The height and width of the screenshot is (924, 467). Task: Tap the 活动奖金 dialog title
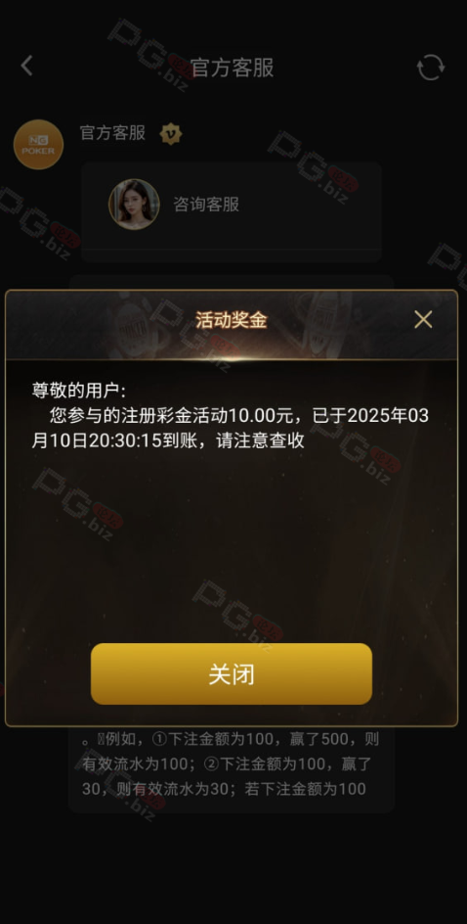pyautogui.click(x=232, y=320)
